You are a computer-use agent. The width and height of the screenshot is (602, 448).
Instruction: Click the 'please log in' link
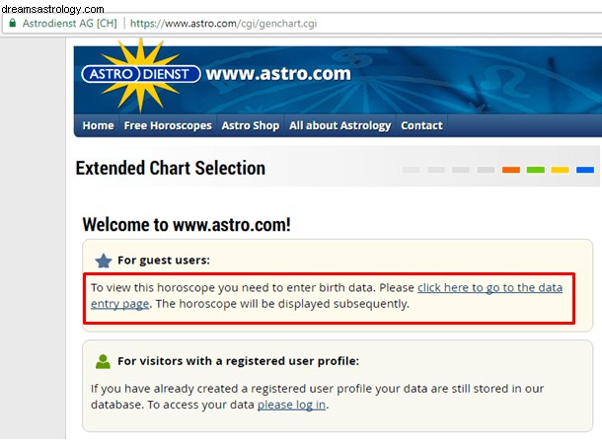point(291,405)
